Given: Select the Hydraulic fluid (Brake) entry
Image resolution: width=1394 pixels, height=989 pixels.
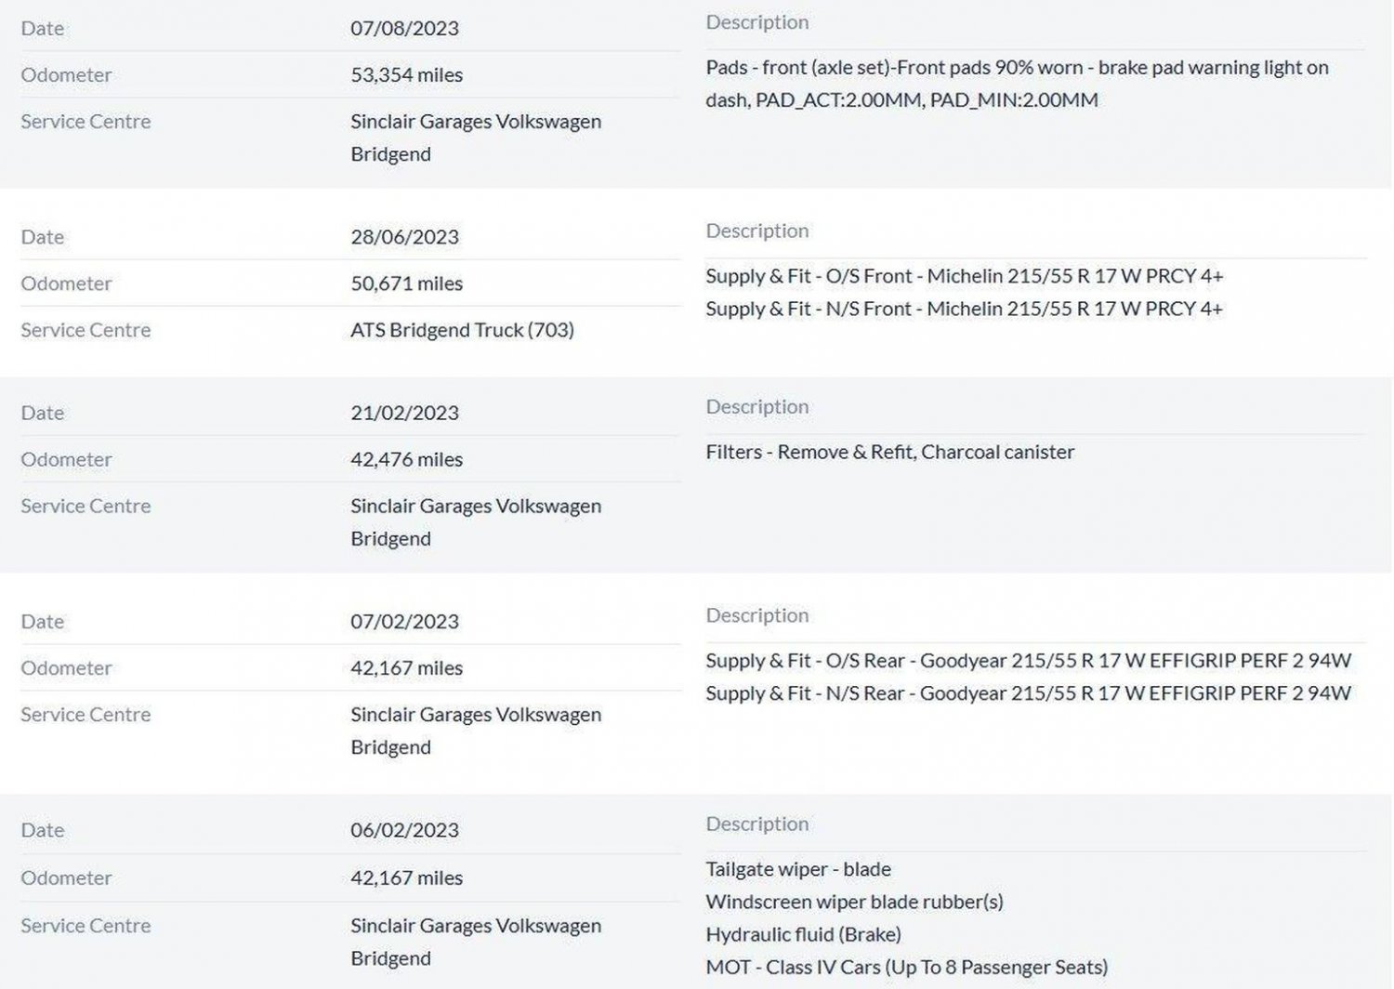Looking at the screenshot, I should coord(803,933).
